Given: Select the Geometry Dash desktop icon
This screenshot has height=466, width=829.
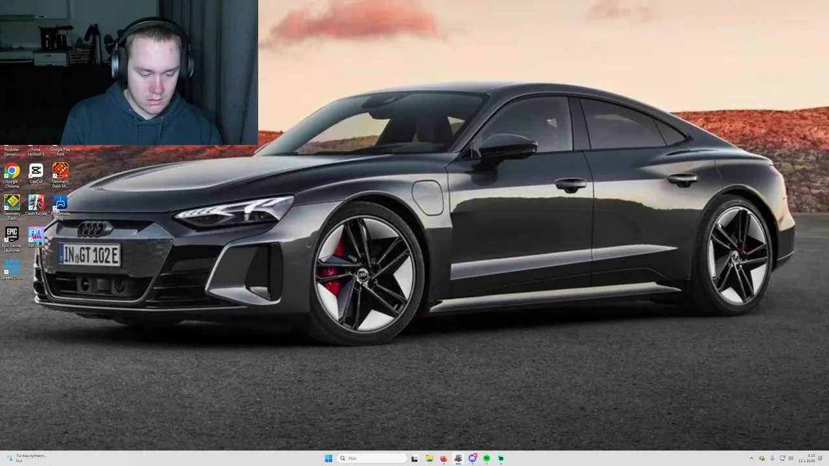Looking at the screenshot, I should pos(12,206).
